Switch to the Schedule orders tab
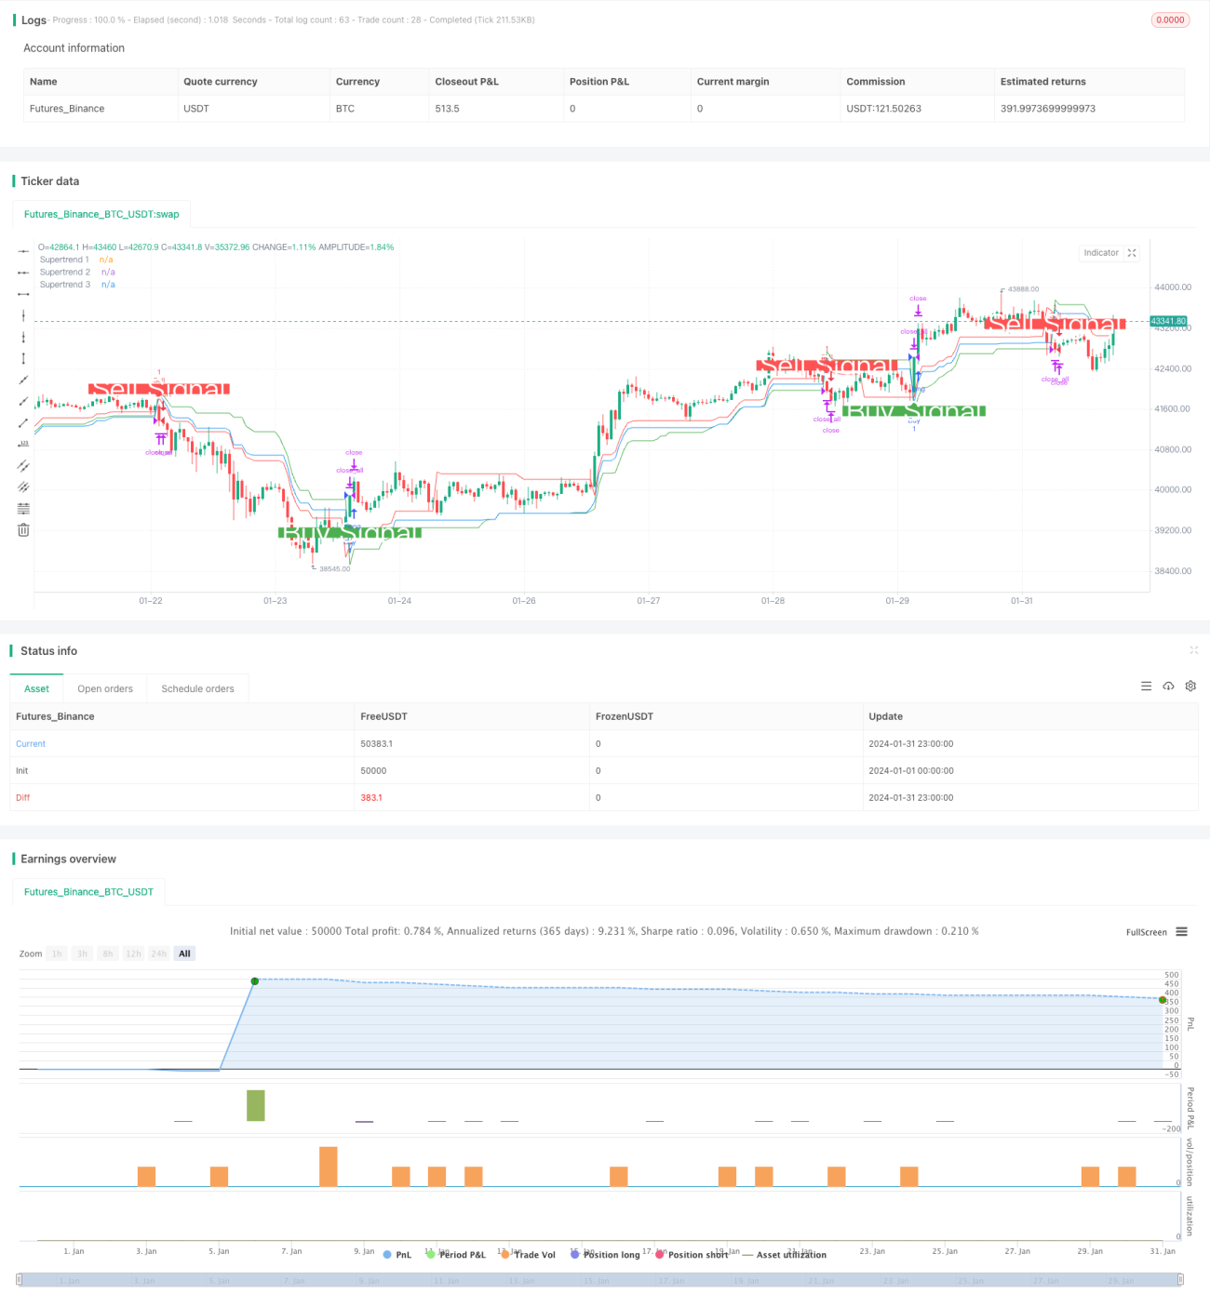 point(197,688)
